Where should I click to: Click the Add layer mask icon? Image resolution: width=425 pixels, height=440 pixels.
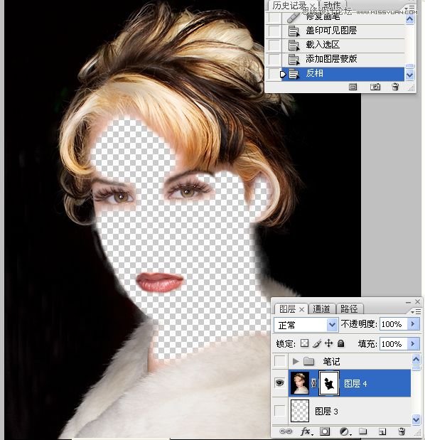pos(325,431)
